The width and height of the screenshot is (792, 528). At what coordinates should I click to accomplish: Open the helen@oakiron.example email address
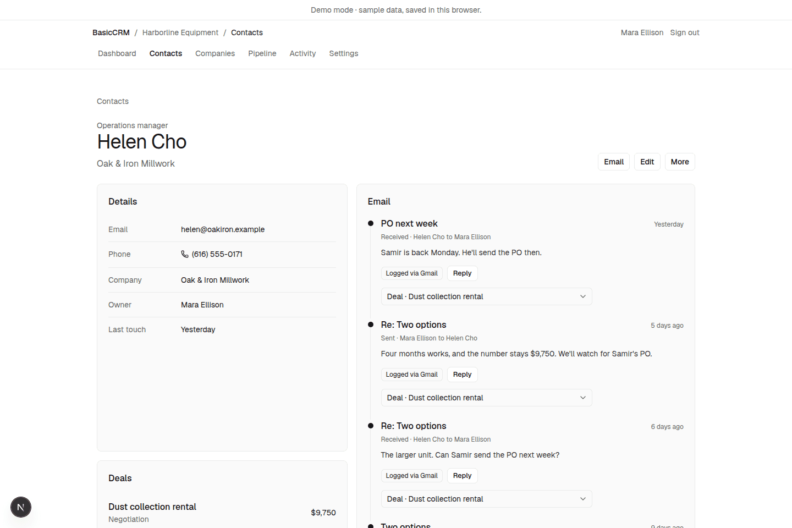click(223, 229)
